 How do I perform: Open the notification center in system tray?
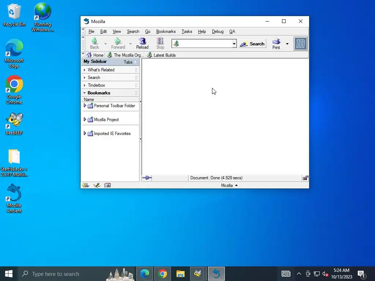(361, 274)
